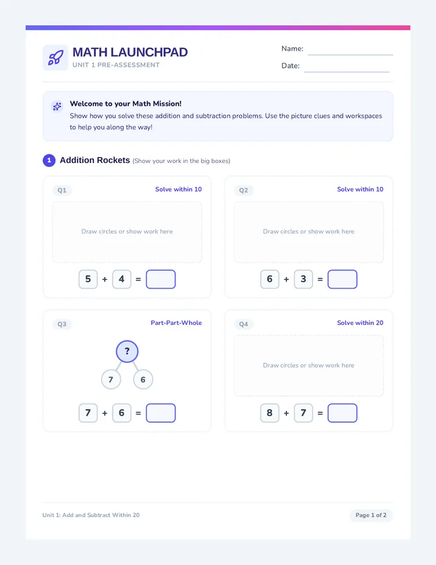This screenshot has width=436, height=565.
Task: Click the Name line field
Action: click(x=350, y=49)
